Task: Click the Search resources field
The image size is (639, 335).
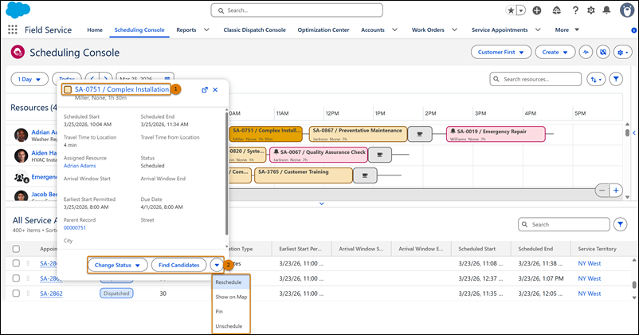Action: click(x=535, y=79)
